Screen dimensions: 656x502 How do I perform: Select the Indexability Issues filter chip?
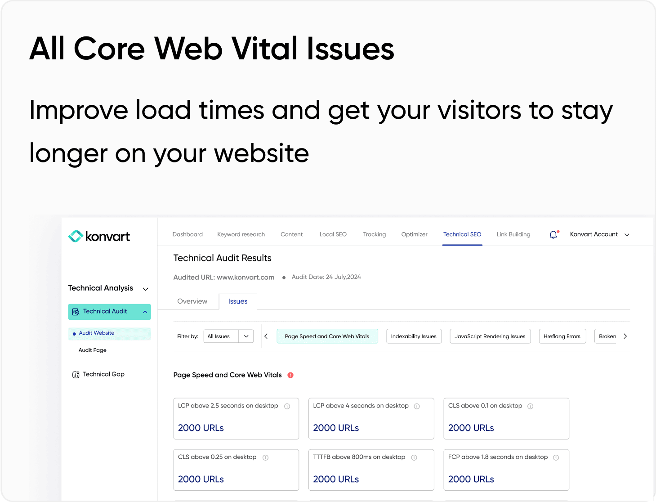pos(414,336)
